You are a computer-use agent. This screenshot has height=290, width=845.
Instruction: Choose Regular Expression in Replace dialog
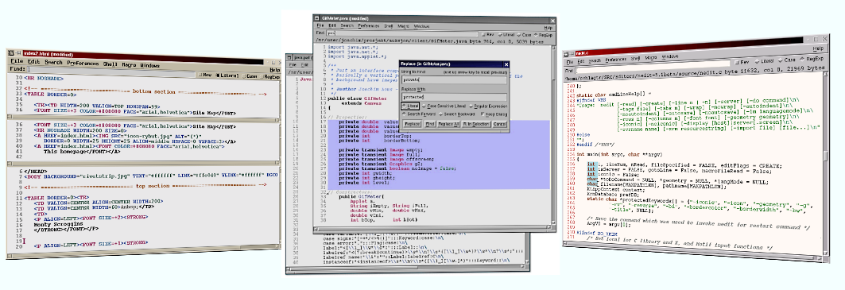point(488,106)
